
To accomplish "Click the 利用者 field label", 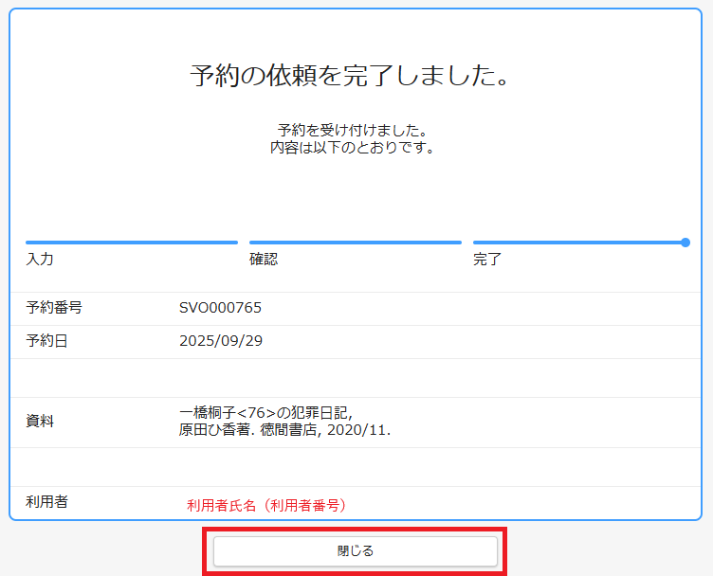I will click(x=46, y=501).
